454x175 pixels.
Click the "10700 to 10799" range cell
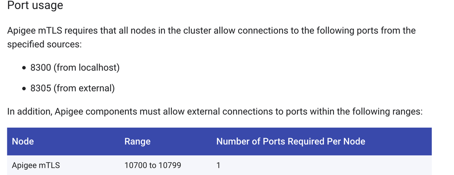click(x=153, y=165)
